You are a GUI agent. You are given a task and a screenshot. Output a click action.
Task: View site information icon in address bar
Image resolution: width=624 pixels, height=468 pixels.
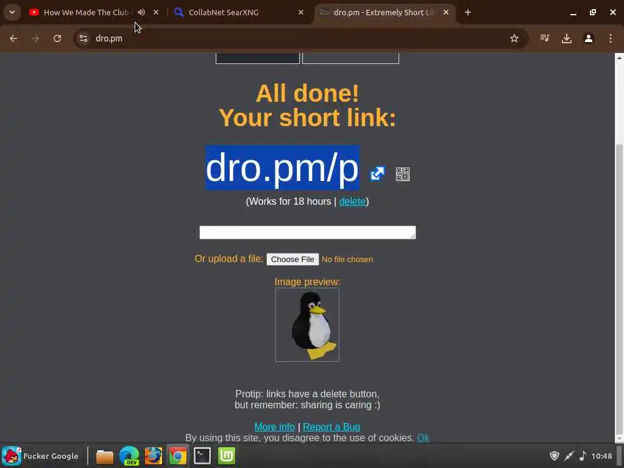pos(83,38)
